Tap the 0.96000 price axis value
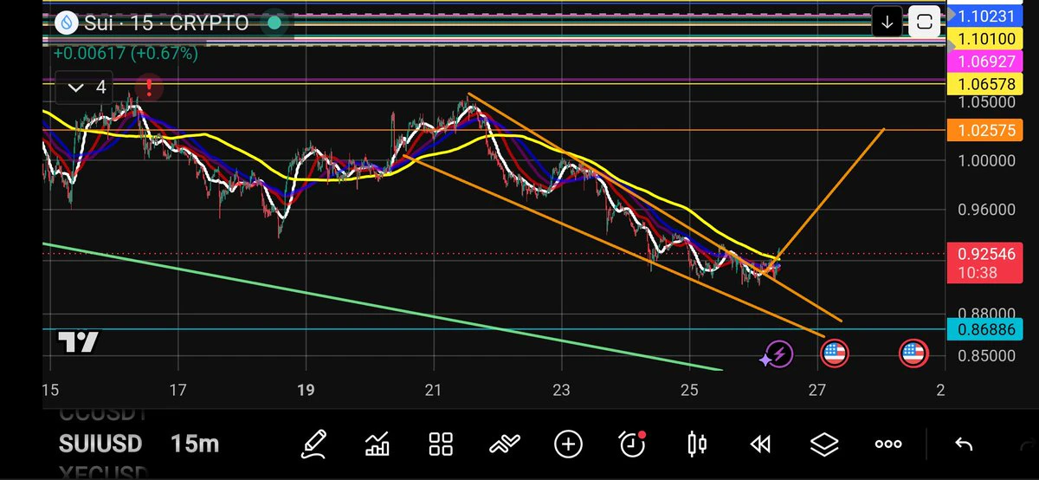This screenshot has height=480, width=1039. (985, 209)
